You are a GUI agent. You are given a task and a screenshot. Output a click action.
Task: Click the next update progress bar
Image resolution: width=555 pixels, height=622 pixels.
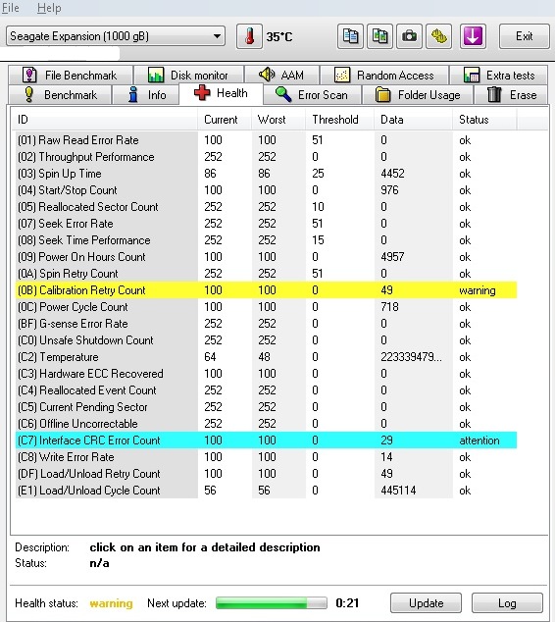(272, 603)
